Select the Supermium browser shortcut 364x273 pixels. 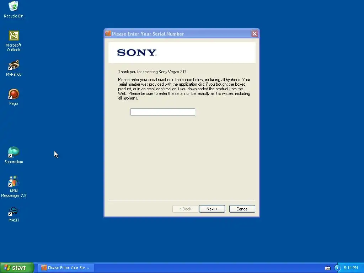click(x=14, y=155)
